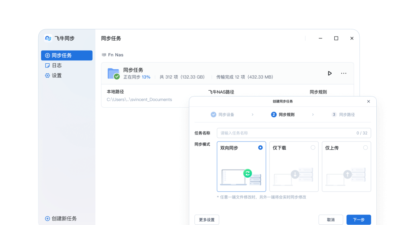Screen dimensions: 402x225
Task: Click the local path C:\Users\..\svincent_Documents
Action: pos(139,99)
